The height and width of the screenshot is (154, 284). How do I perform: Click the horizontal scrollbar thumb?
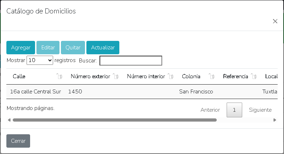tap(114, 120)
